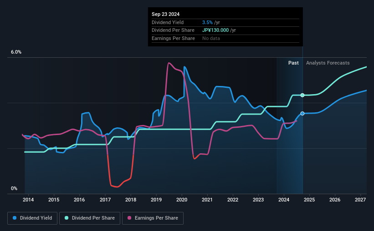Screen dimensions: 374x231
Task: Click the 2021 x-axis label
Action: coord(207,200)
